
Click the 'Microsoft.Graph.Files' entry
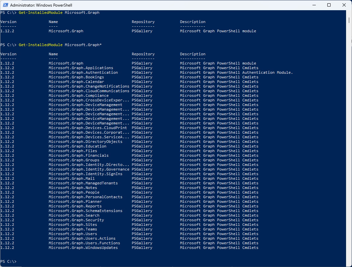(73, 151)
